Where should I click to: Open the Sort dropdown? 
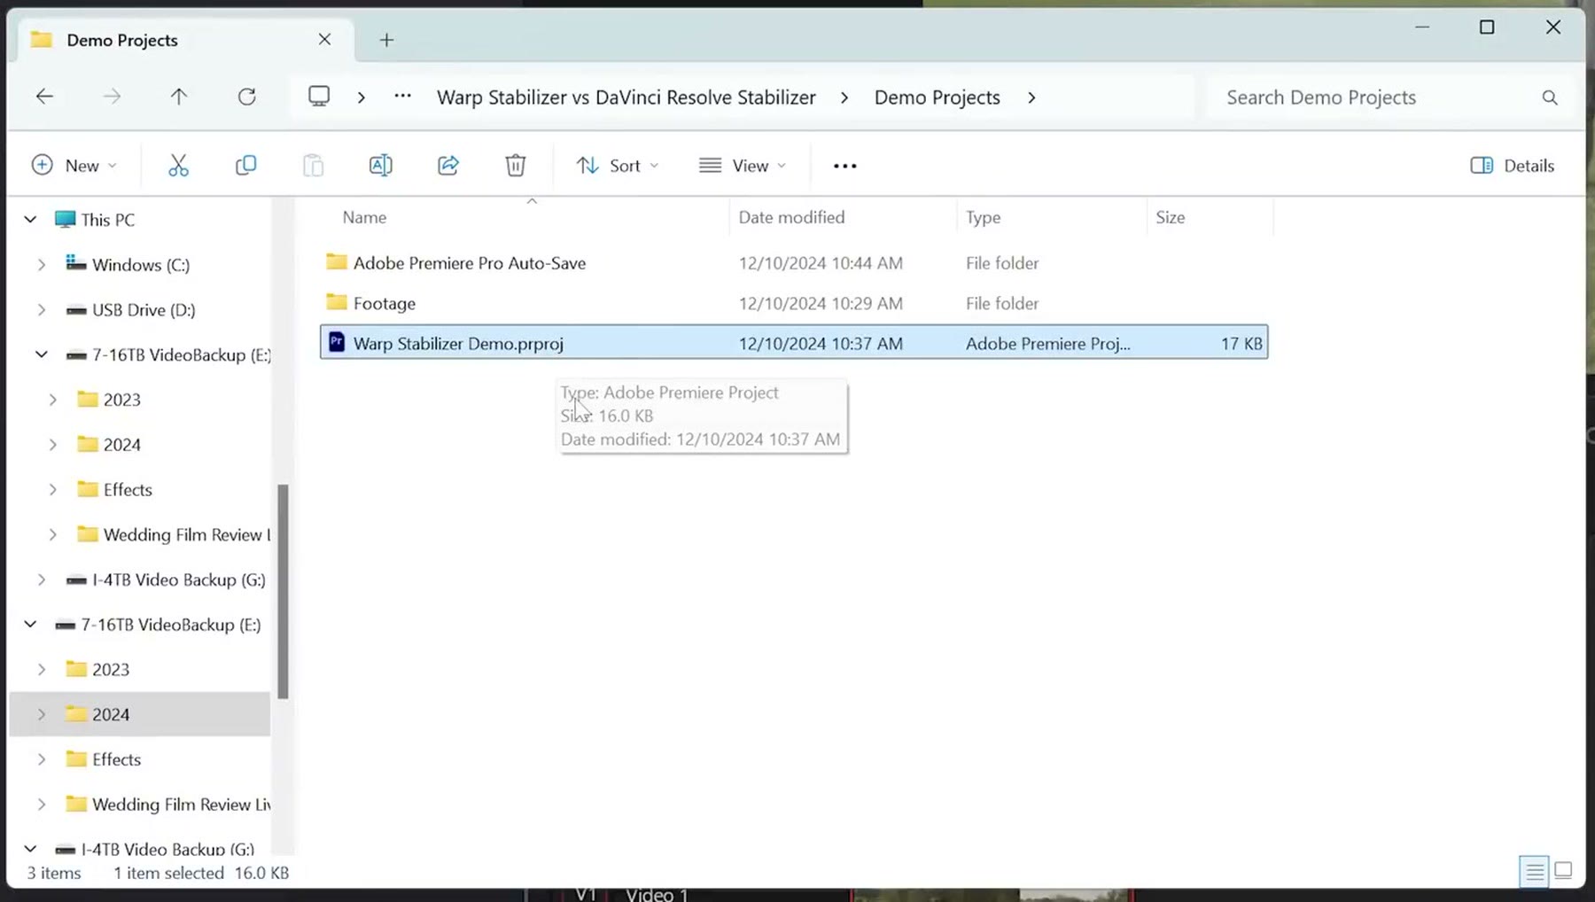pyautogui.click(x=618, y=166)
